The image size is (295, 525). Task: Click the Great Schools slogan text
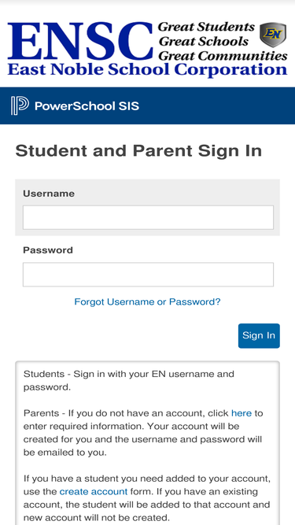tap(204, 41)
